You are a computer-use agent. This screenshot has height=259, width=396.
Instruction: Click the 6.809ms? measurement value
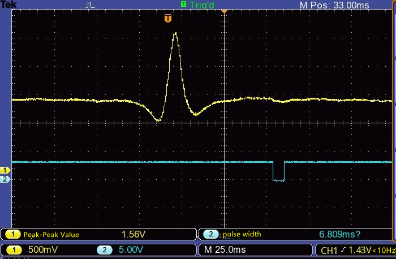(339, 234)
